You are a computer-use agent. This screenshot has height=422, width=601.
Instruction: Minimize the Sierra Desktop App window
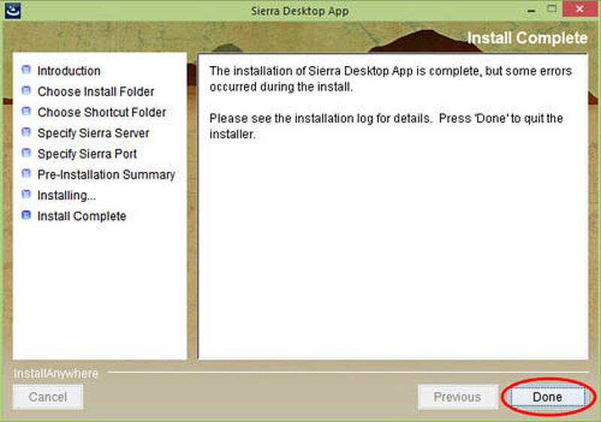(531, 10)
